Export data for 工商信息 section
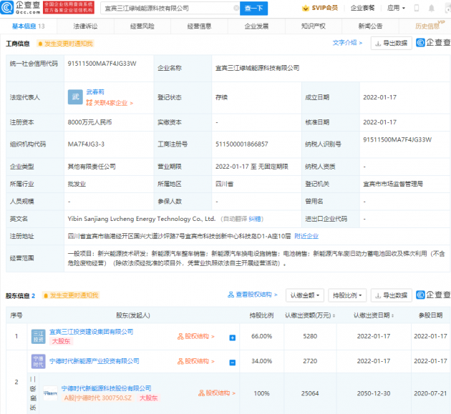This screenshot has height=414, width=451. click(x=391, y=43)
